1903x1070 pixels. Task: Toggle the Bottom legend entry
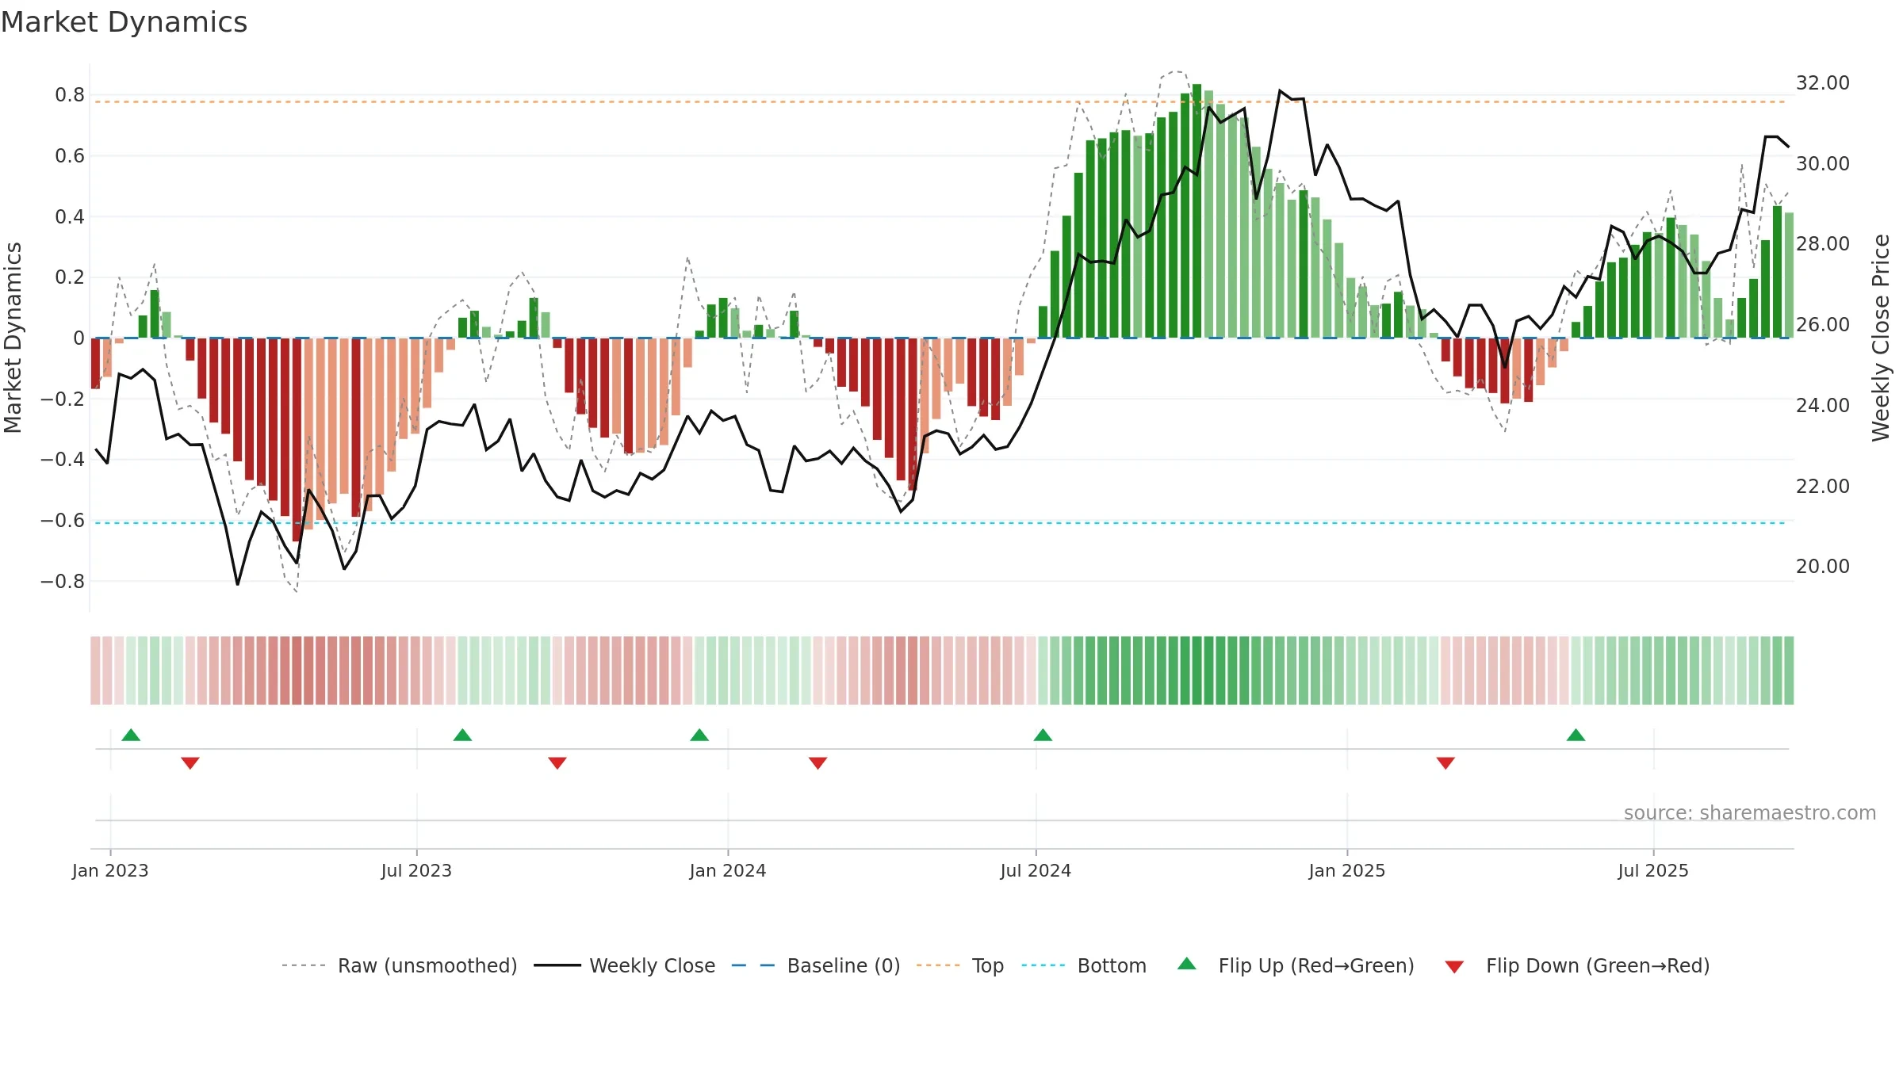(1084, 965)
